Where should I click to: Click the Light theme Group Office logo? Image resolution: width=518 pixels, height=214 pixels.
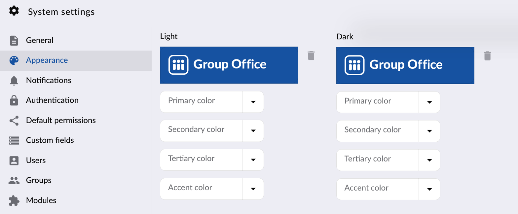[x=229, y=65]
